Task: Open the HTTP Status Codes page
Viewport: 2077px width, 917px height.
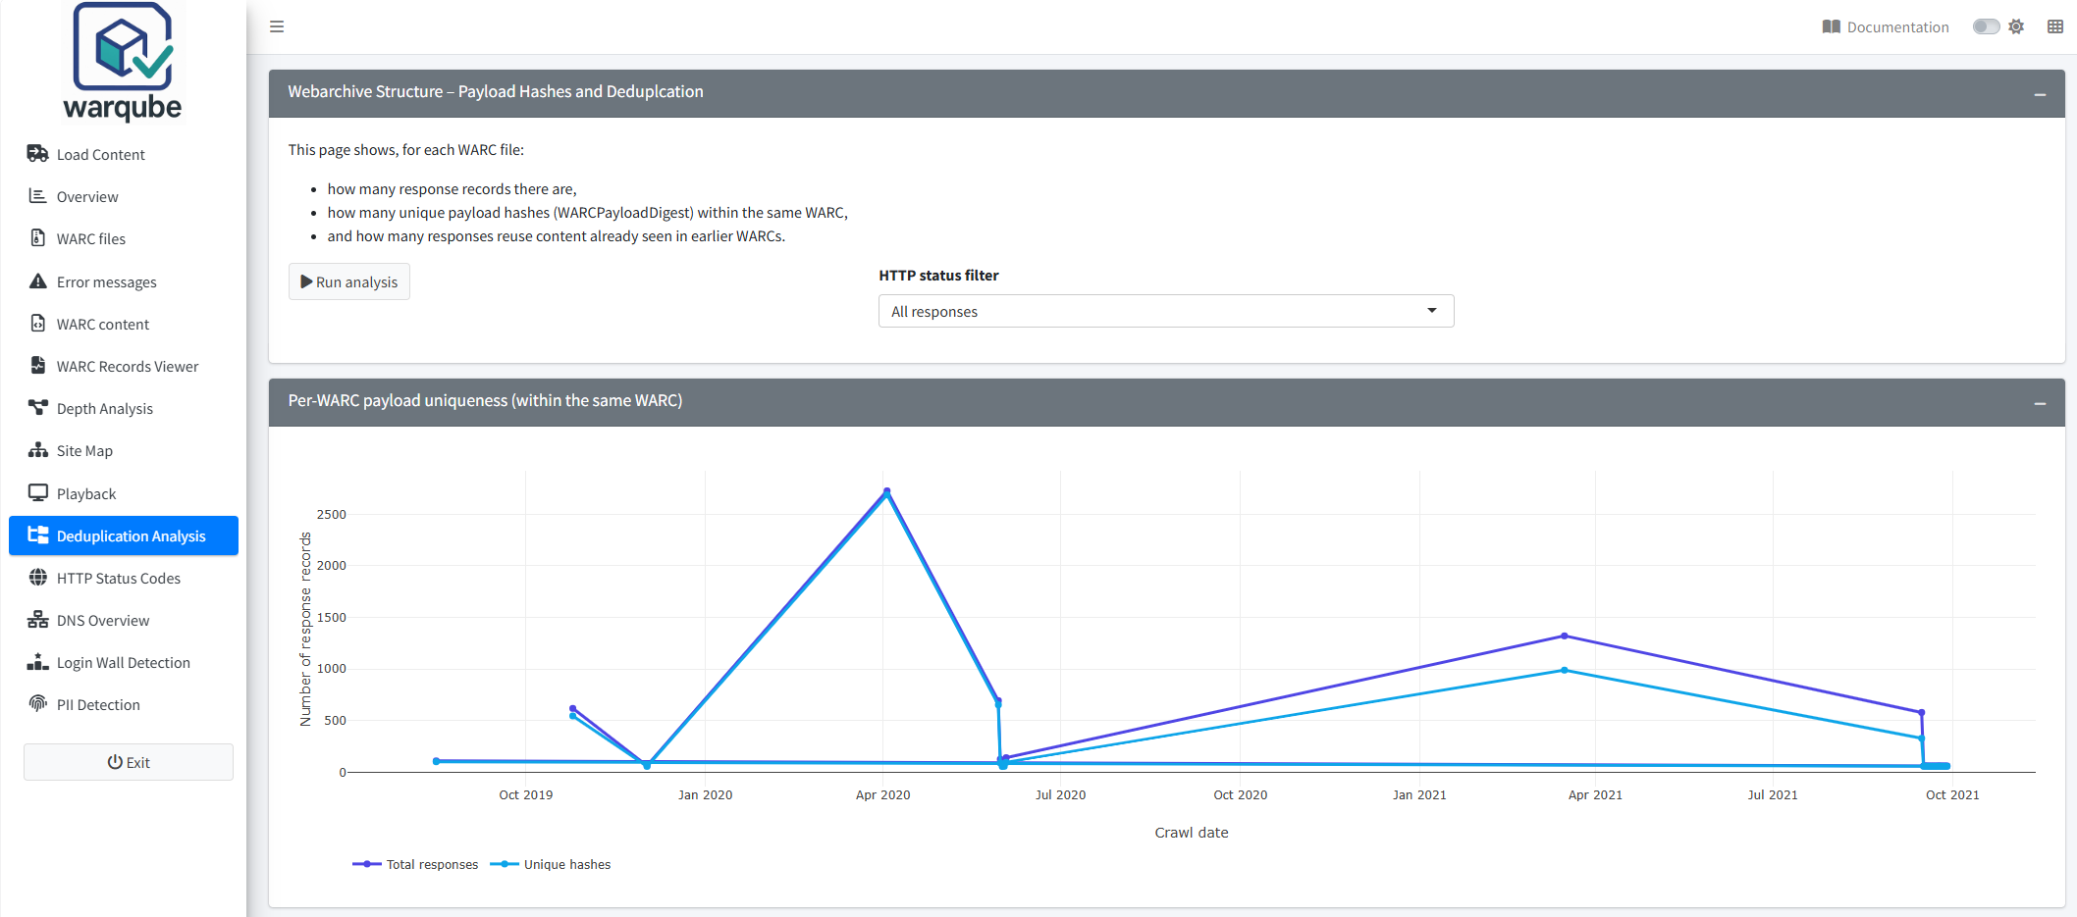Action: 124,578
